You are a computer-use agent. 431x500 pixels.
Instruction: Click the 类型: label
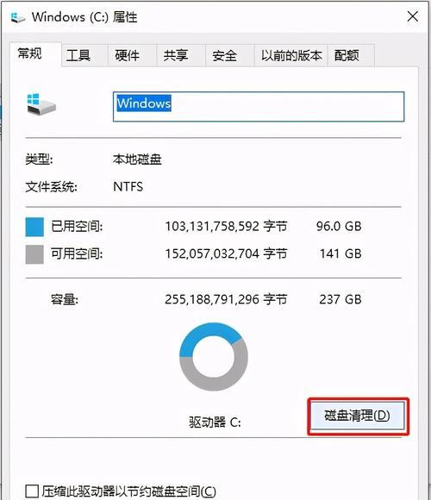(39, 159)
